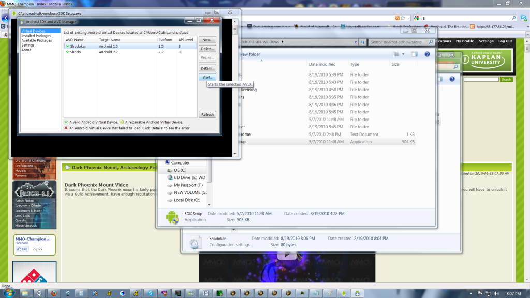Click My Profile link on MMO-Champion page

click(465, 41)
